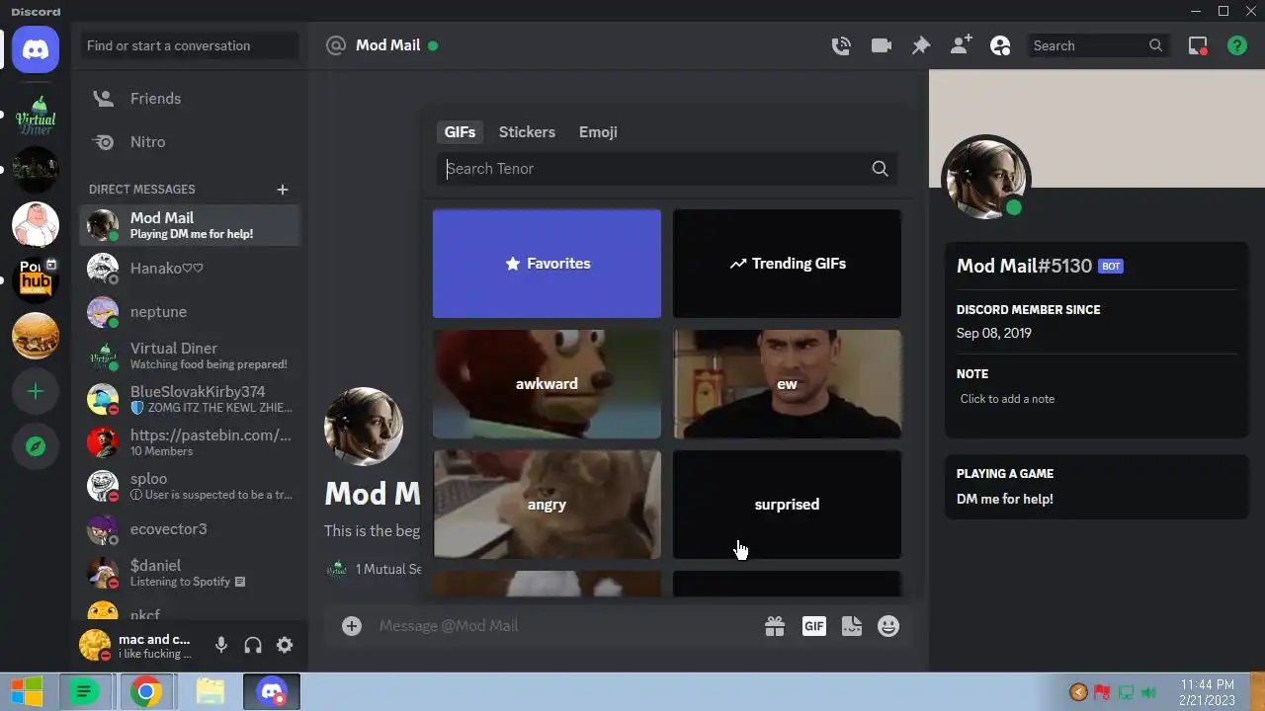Image resolution: width=1265 pixels, height=711 pixels.
Task: Open user settings gear
Action: [x=285, y=645]
